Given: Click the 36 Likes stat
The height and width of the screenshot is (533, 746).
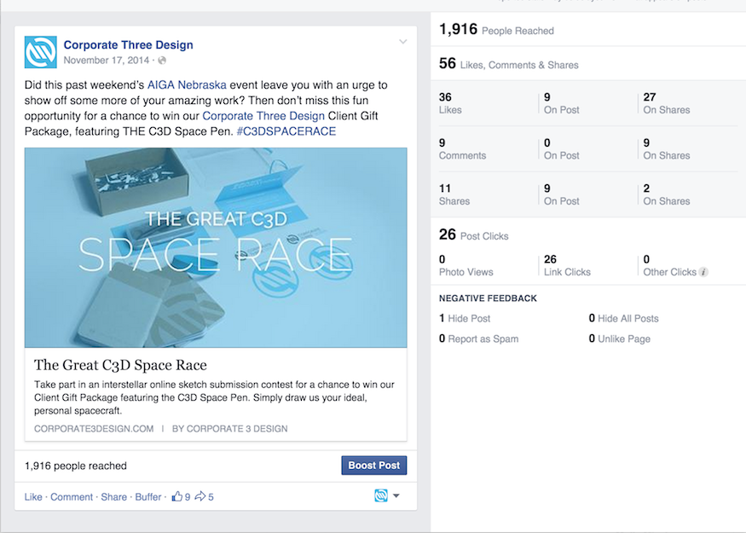Looking at the screenshot, I should pos(450,103).
